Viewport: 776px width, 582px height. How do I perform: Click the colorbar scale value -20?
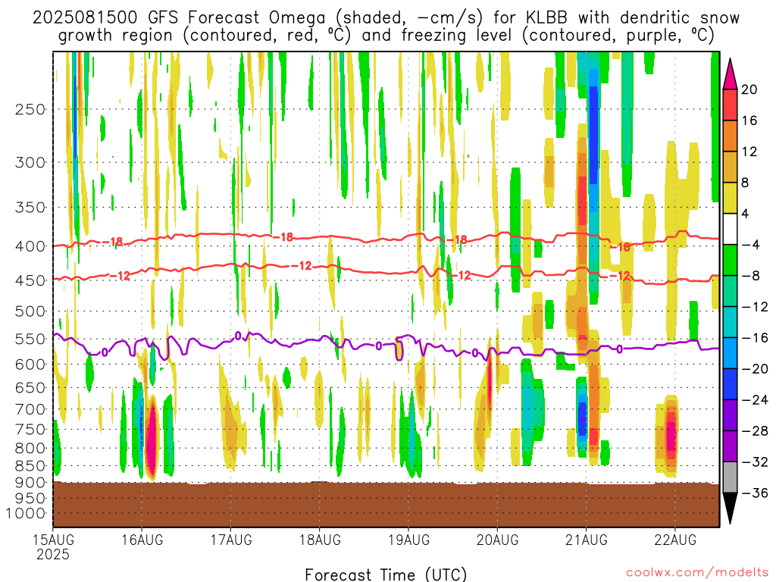755,369
